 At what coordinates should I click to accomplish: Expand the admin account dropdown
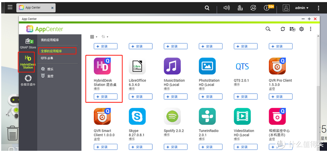coord(302,8)
